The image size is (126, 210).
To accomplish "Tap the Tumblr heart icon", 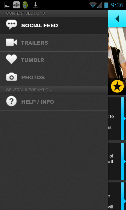I will point(12,59).
